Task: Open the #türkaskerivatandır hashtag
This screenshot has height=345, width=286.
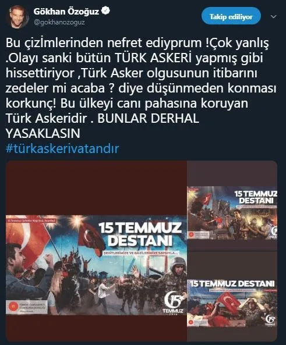Action: click(62, 148)
